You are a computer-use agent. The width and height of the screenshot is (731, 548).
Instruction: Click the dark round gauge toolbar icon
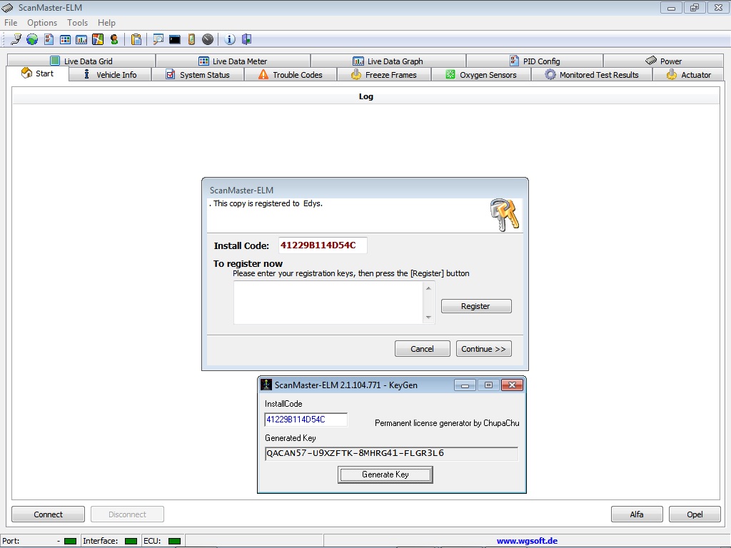208,40
